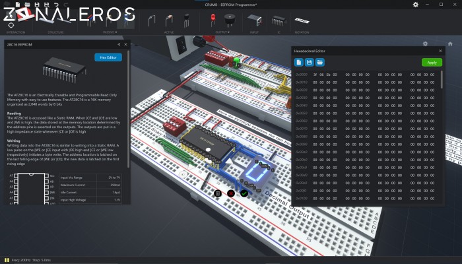Image resolution: width=462 pixels, height=264 pixels.
Task: Open hex file with folder icon
Action: click(x=319, y=62)
